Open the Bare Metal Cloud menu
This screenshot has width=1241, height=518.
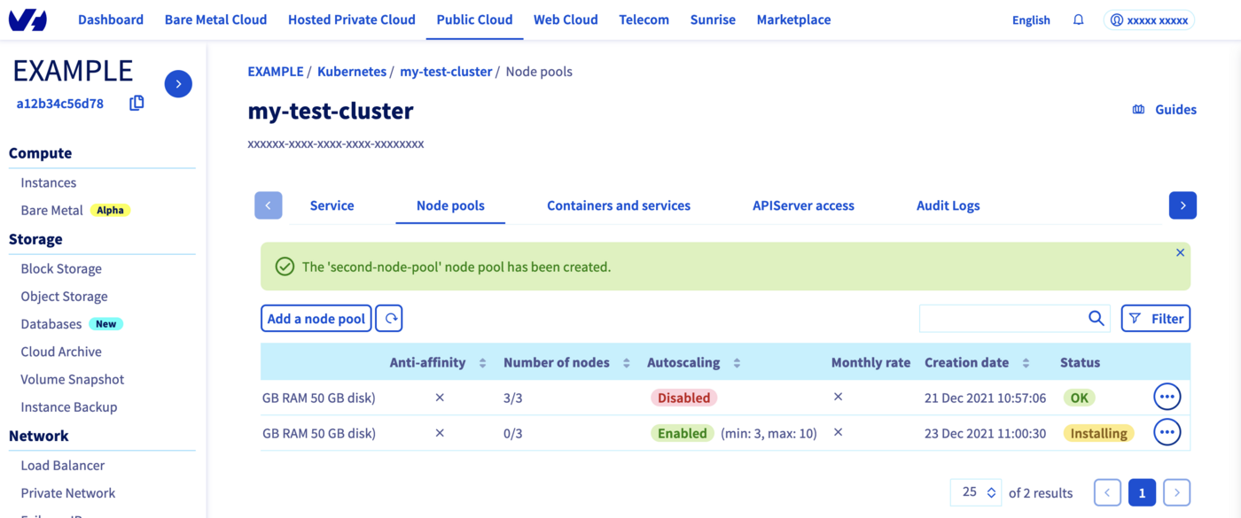point(215,19)
